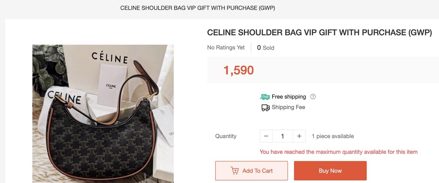The image size is (439, 183).
Task: Click the maximum quantity reached warning message
Action: coord(338,152)
